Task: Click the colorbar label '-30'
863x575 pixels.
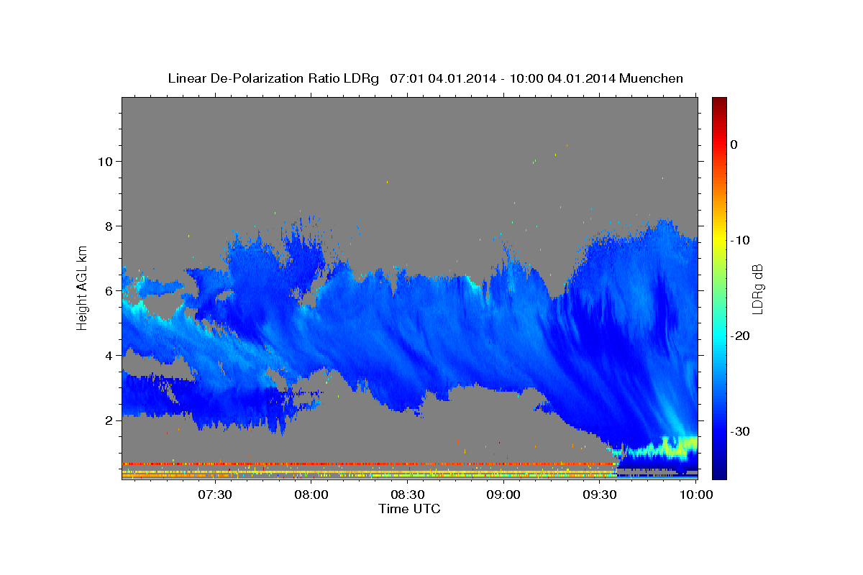Action: (x=740, y=431)
